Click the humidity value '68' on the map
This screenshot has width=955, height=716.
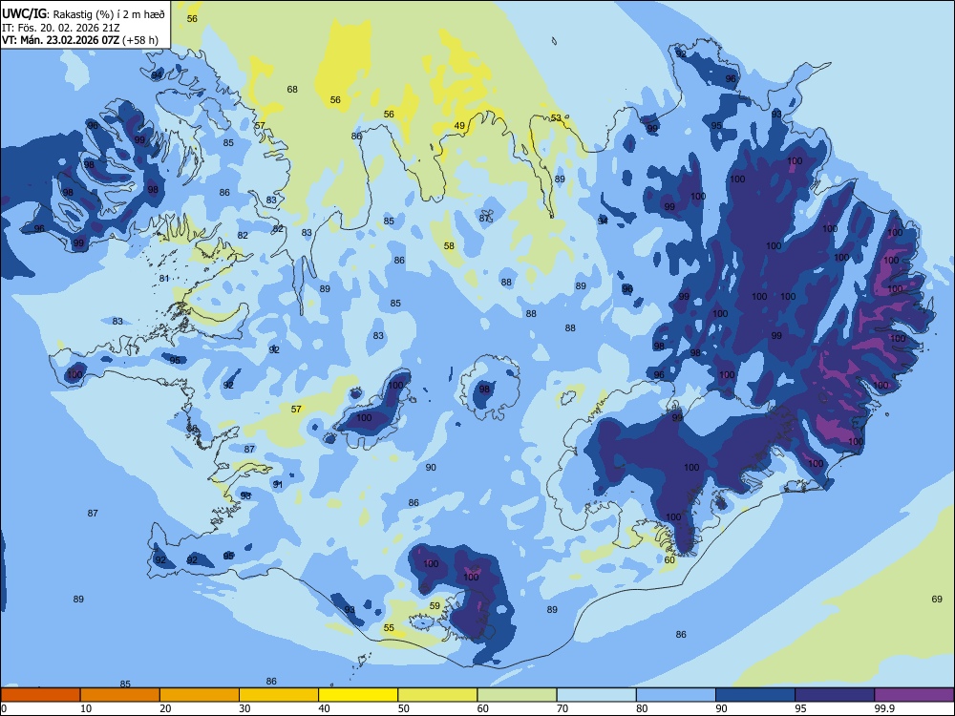click(x=292, y=90)
